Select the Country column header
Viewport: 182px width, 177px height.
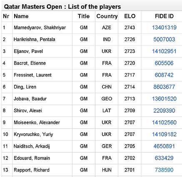tap(107, 16)
